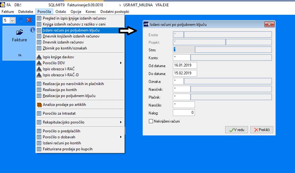Click the blue refresh icon beside dropdown
The image size is (295, 173).
[21, 20]
